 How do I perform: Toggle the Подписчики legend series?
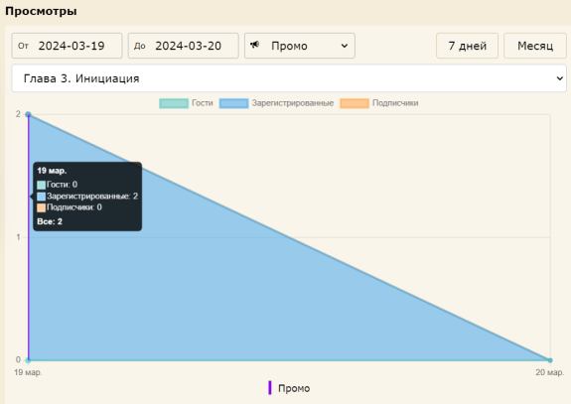point(379,103)
